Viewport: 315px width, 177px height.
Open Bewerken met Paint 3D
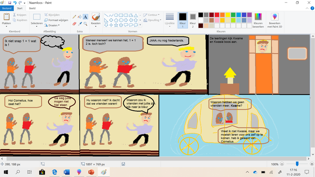[274, 20]
